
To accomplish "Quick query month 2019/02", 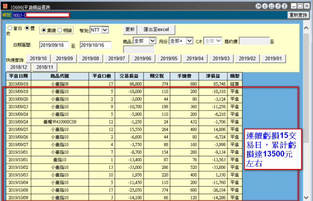I will [x=247, y=59].
